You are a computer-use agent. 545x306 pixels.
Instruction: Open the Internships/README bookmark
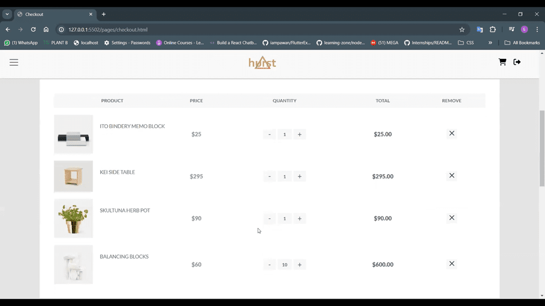(428, 42)
